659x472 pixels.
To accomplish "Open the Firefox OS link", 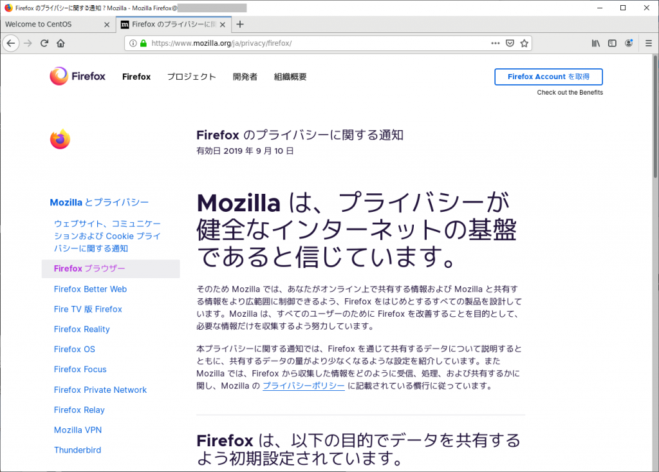I will [75, 349].
